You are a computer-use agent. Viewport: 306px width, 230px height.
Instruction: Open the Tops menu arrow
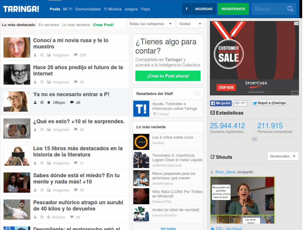(152, 10)
